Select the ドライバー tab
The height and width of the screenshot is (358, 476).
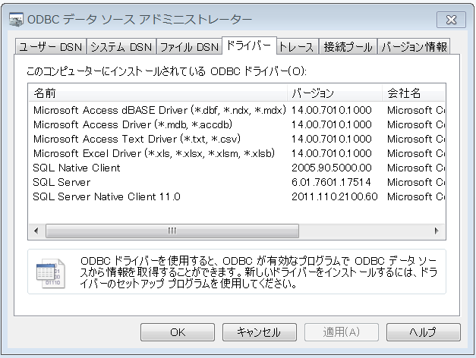pyautogui.click(x=249, y=46)
